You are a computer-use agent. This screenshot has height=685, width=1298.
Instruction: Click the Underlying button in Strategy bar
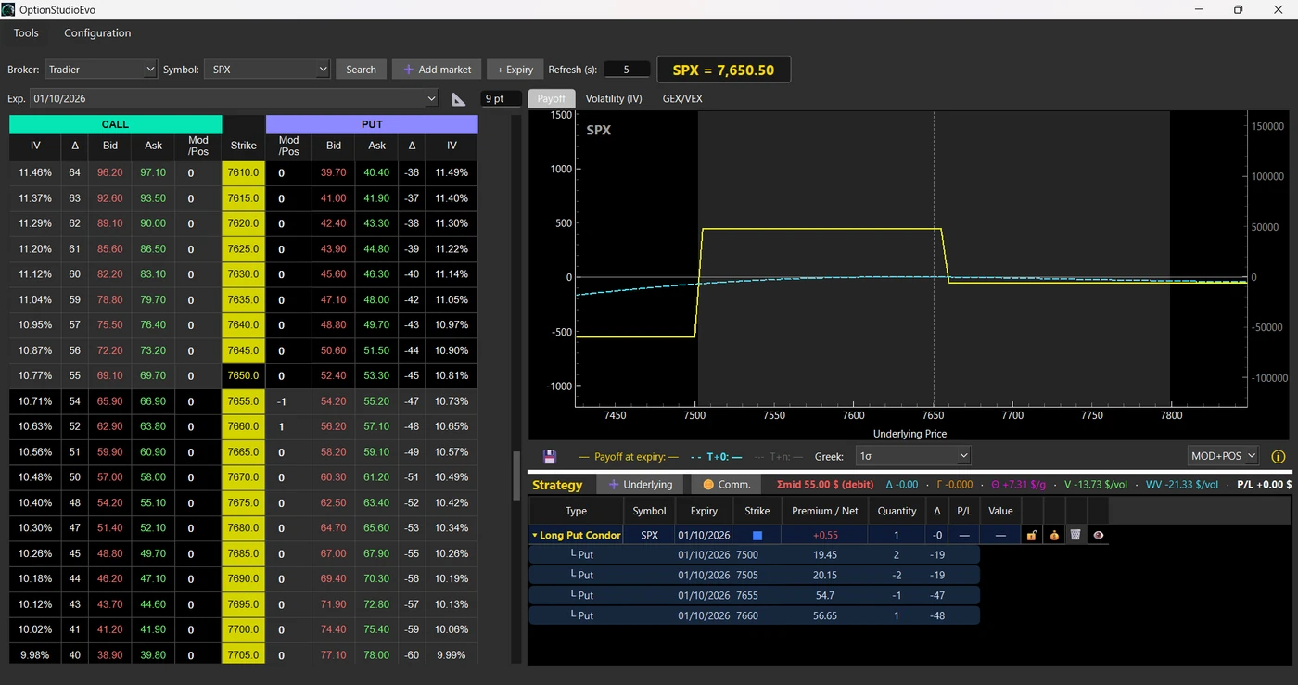click(x=641, y=484)
